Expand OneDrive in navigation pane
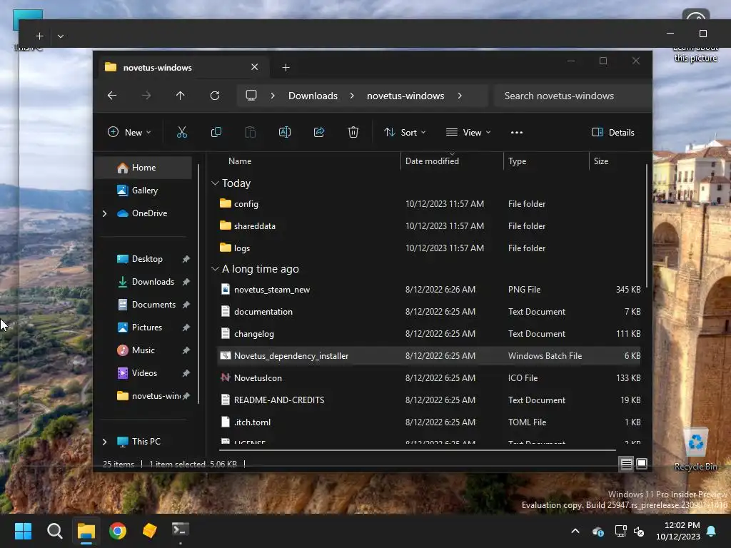Viewport: 731px width, 548px height. (104, 213)
